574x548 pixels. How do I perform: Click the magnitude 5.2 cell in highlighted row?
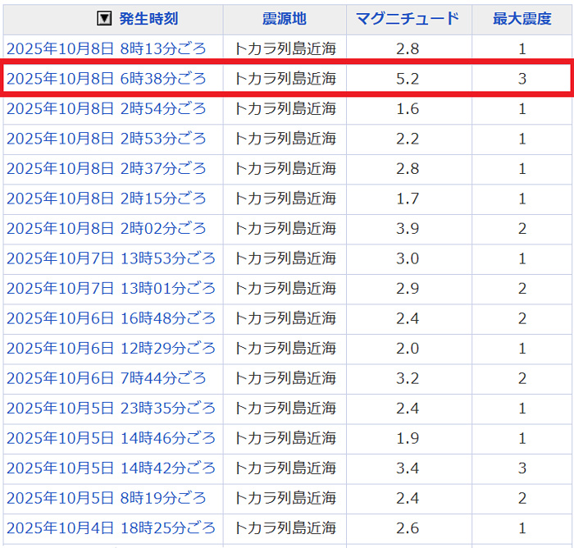point(408,79)
